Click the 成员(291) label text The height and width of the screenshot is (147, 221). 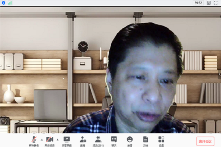pos(98,145)
